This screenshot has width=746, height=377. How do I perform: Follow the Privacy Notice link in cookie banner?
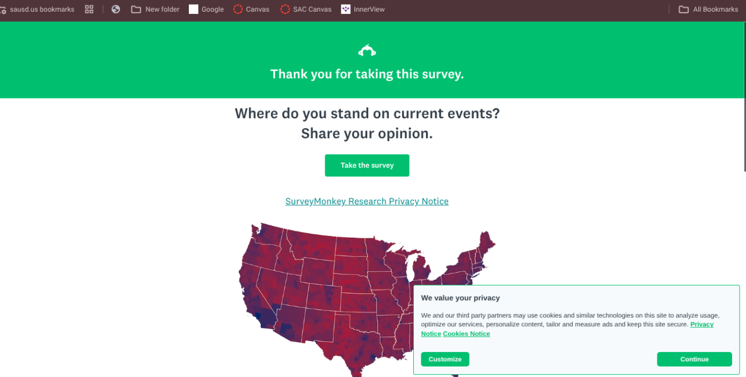pyautogui.click(x=702, y=325)
